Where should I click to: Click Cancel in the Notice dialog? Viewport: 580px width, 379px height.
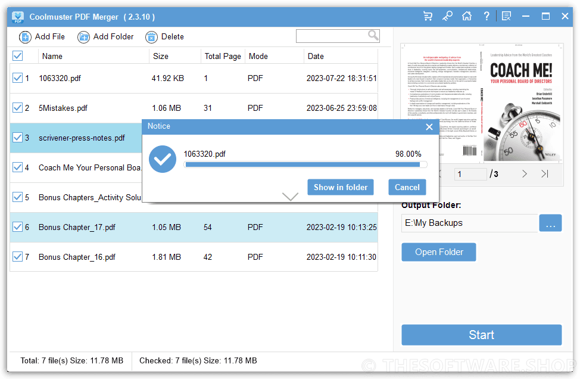coord(407,187)
